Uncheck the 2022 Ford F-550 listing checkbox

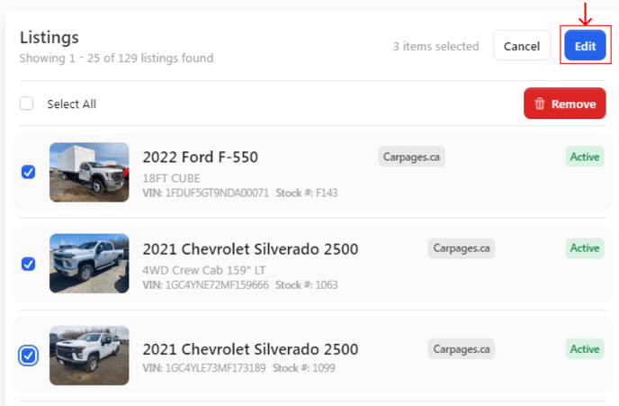click(x=28, y=171)
